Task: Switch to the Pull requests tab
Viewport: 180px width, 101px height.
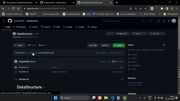Action: coord(20,27)
